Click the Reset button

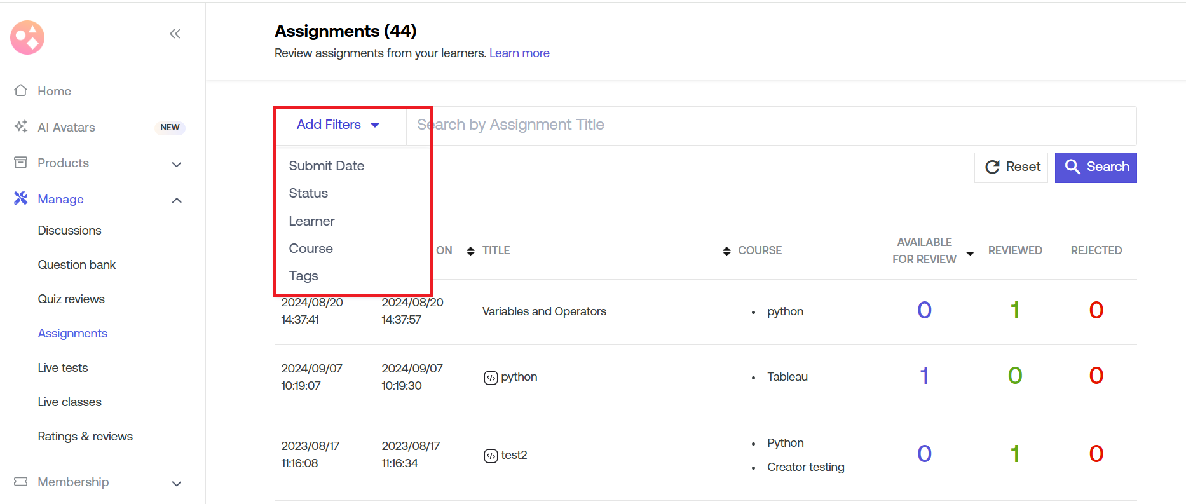click(1011, 167)
